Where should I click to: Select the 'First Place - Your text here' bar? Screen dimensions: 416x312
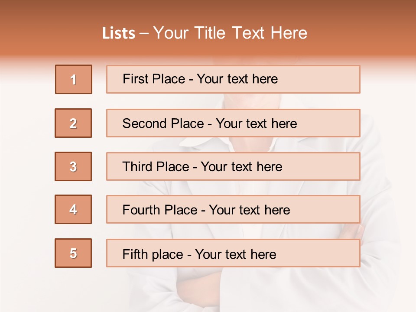[x=233, y=79]
